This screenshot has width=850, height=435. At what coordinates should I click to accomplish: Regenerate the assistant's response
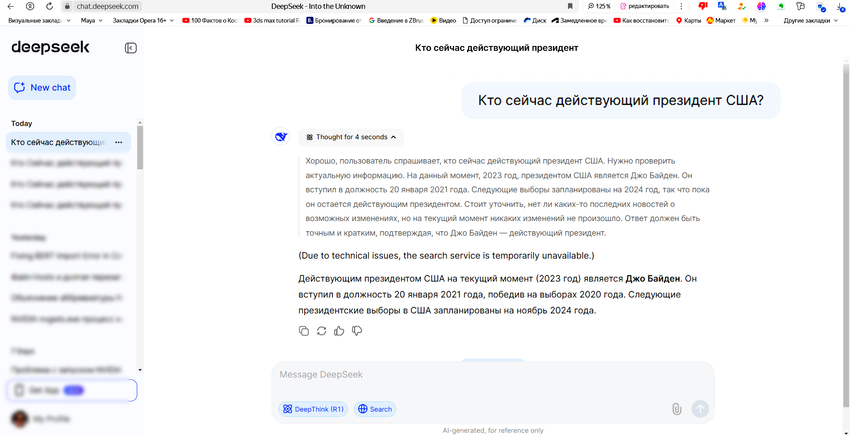click(x=321, y=331)
